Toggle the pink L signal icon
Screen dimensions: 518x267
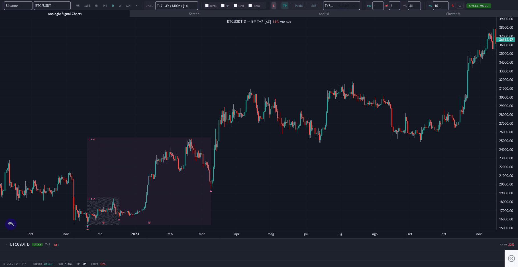(274, 6)
